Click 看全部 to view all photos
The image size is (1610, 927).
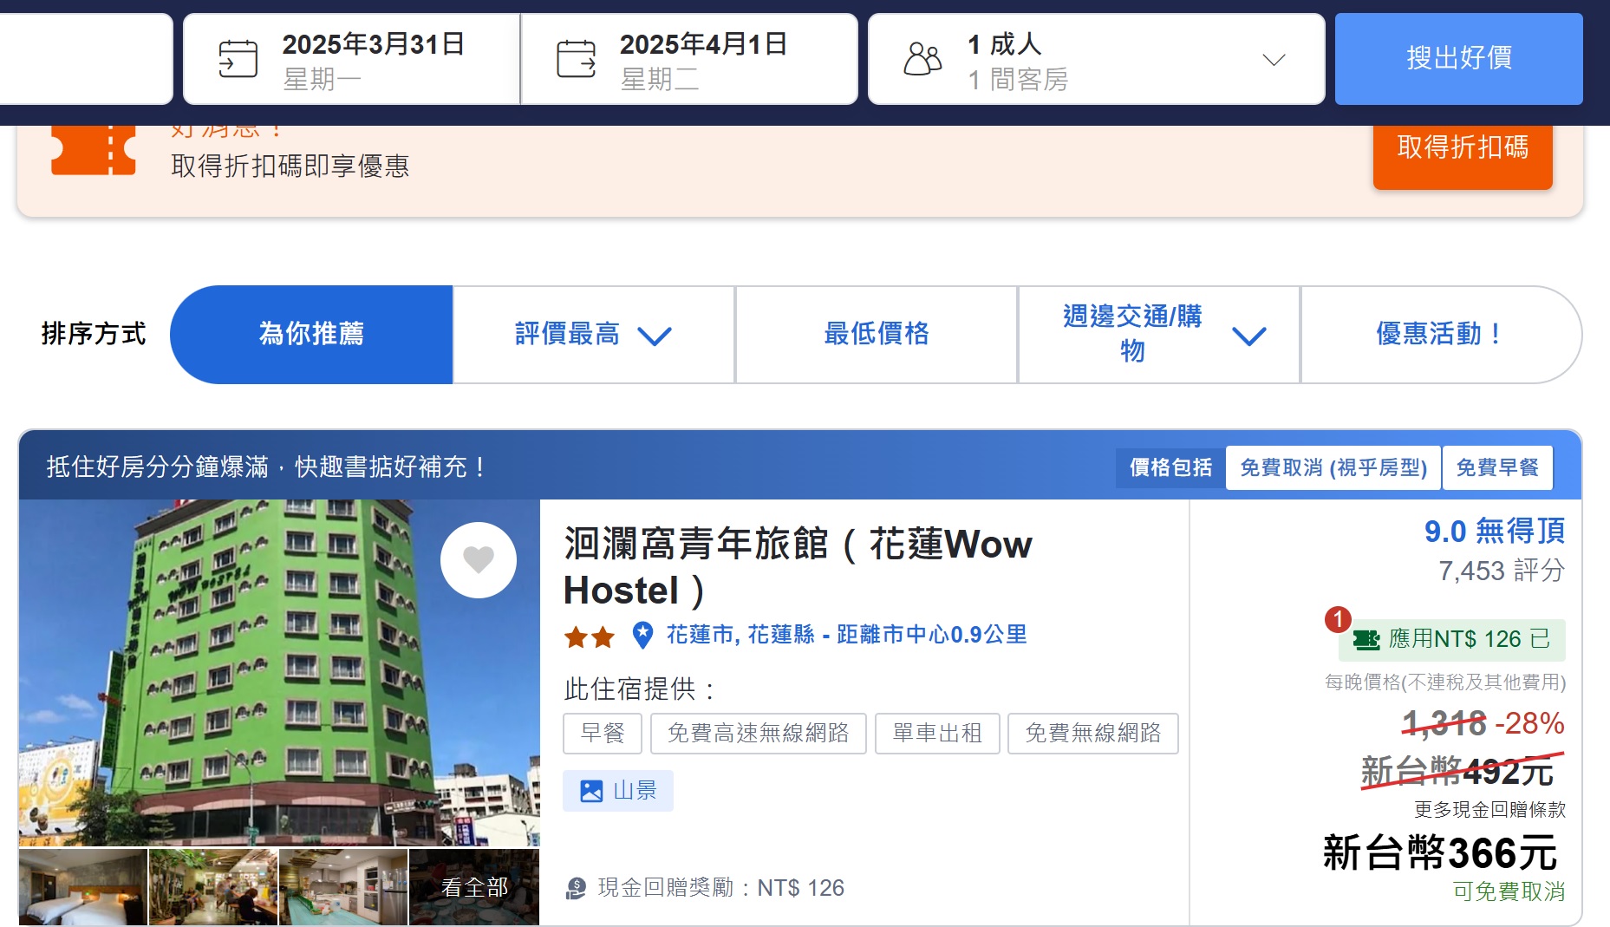(x=474, y=887)
